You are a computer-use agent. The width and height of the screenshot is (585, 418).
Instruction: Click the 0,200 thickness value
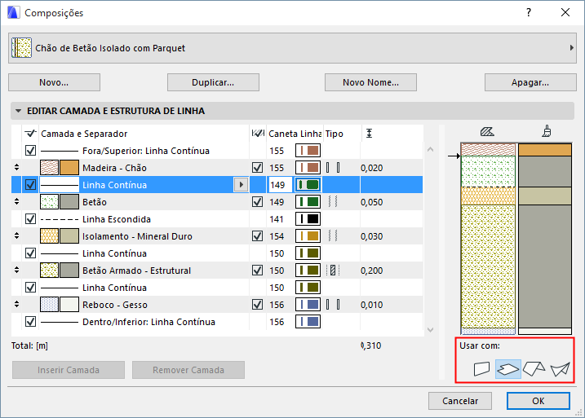(x=371, y=271)
